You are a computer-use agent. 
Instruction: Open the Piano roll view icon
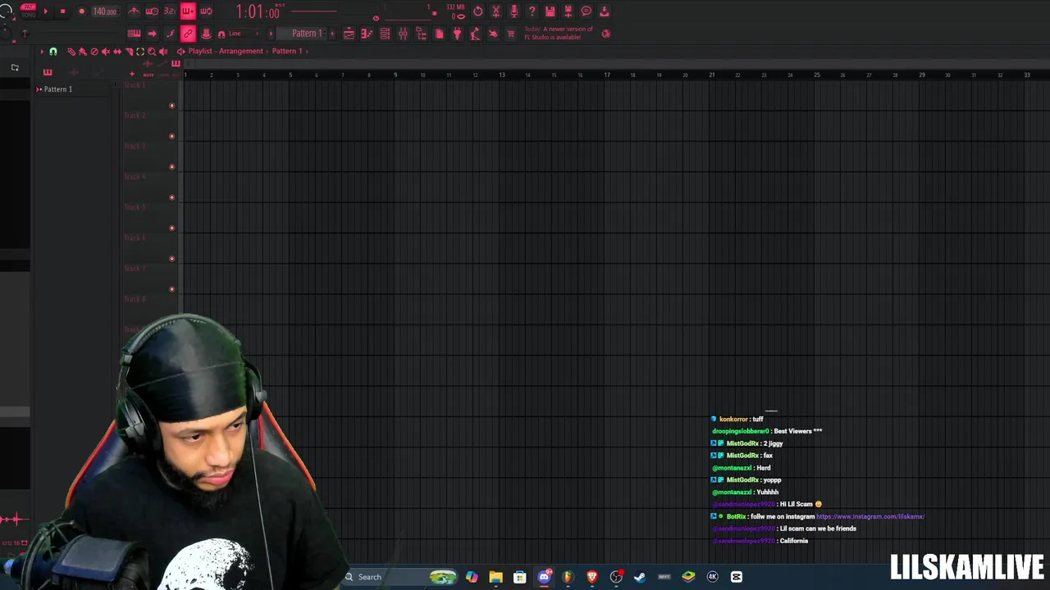(x=367, y=34)
